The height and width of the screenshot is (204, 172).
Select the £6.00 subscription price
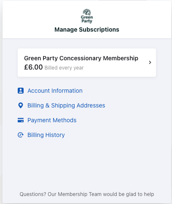point(33,67)
